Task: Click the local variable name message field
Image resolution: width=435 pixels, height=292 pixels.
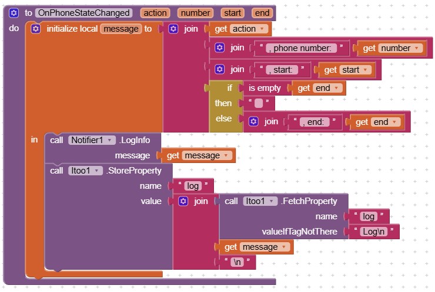Action: pyautogui.click(x=121, y=29)
